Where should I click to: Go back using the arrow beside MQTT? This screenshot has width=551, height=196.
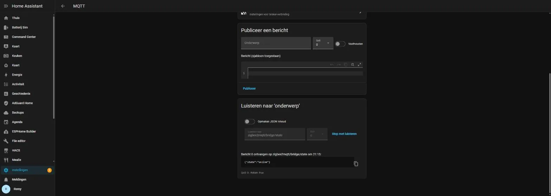pyautogui.click(x=63, y=6)
